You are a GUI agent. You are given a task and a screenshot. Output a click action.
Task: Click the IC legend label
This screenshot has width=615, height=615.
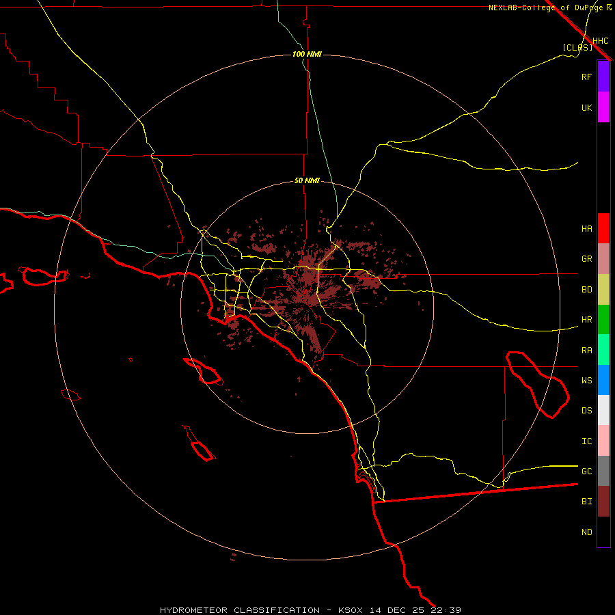(x=587, y=441)
